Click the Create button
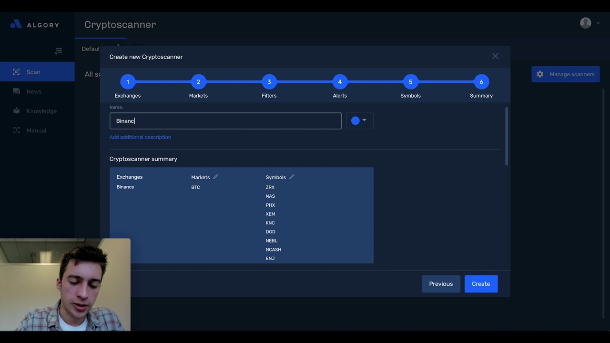 tap(481, 284)
